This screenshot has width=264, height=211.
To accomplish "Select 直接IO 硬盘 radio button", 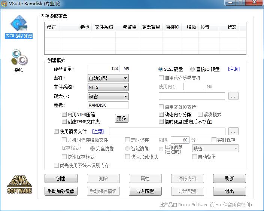I will 192,69.
